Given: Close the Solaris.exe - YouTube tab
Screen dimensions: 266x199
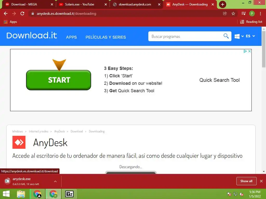Looking at the screenshot, I should click(x=106, y=4).
